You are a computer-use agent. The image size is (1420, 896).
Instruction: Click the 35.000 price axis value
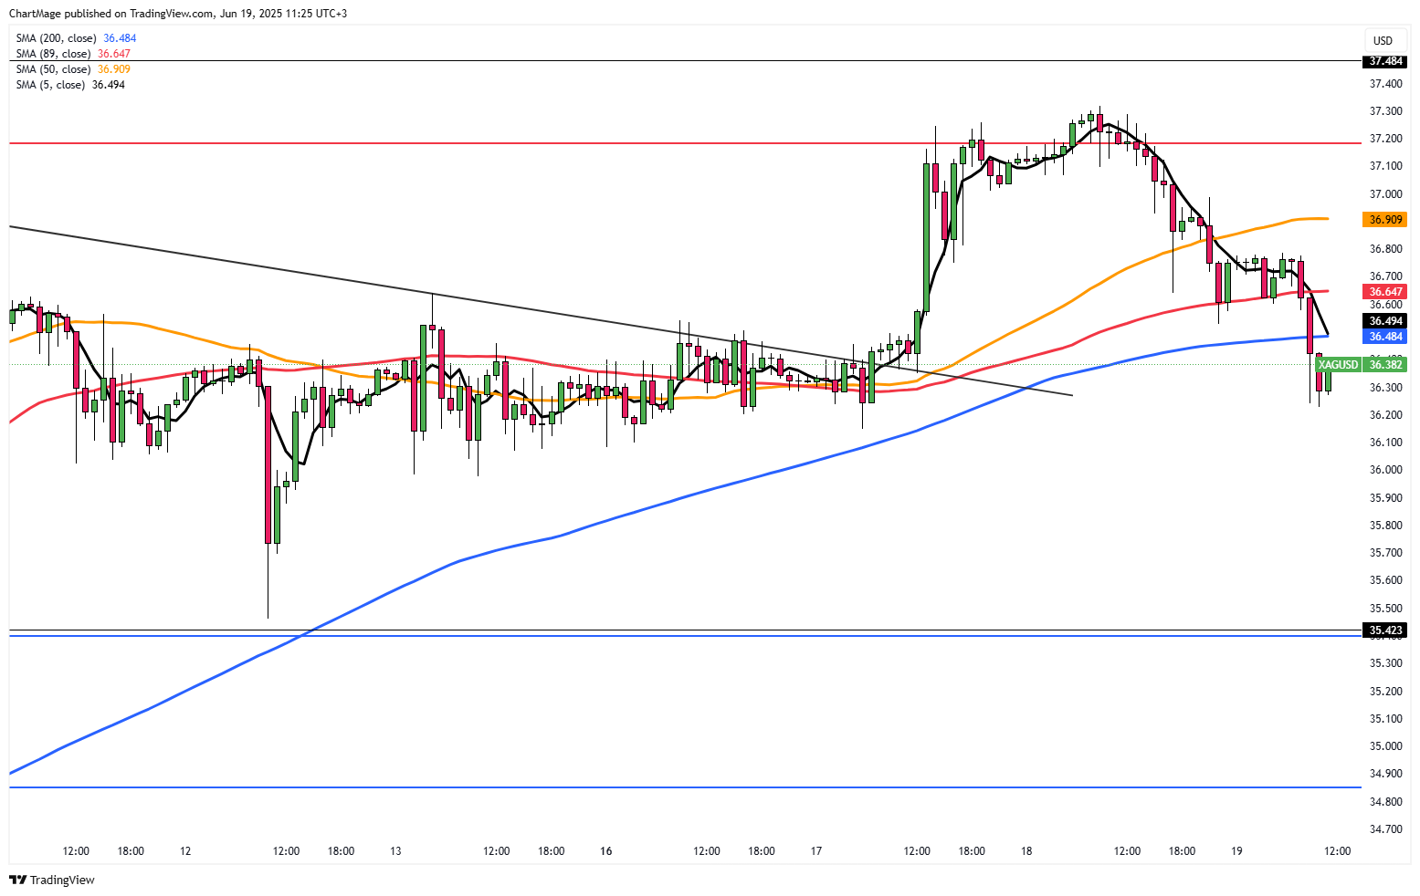click(x=1385, y=746)
